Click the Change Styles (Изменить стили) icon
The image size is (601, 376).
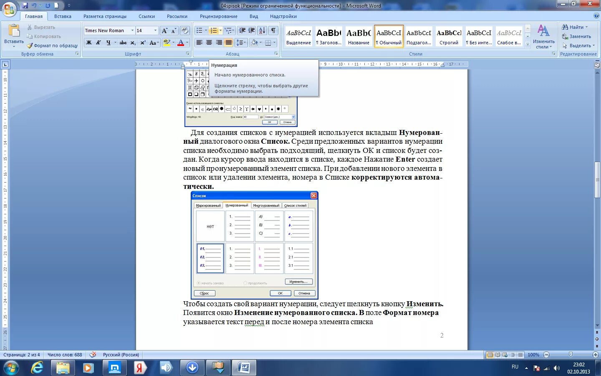pos(543,30)
